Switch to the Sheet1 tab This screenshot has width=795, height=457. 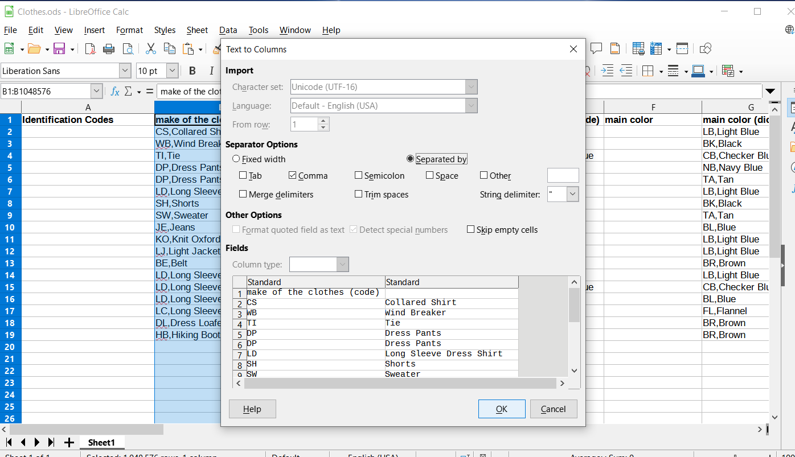101,442
